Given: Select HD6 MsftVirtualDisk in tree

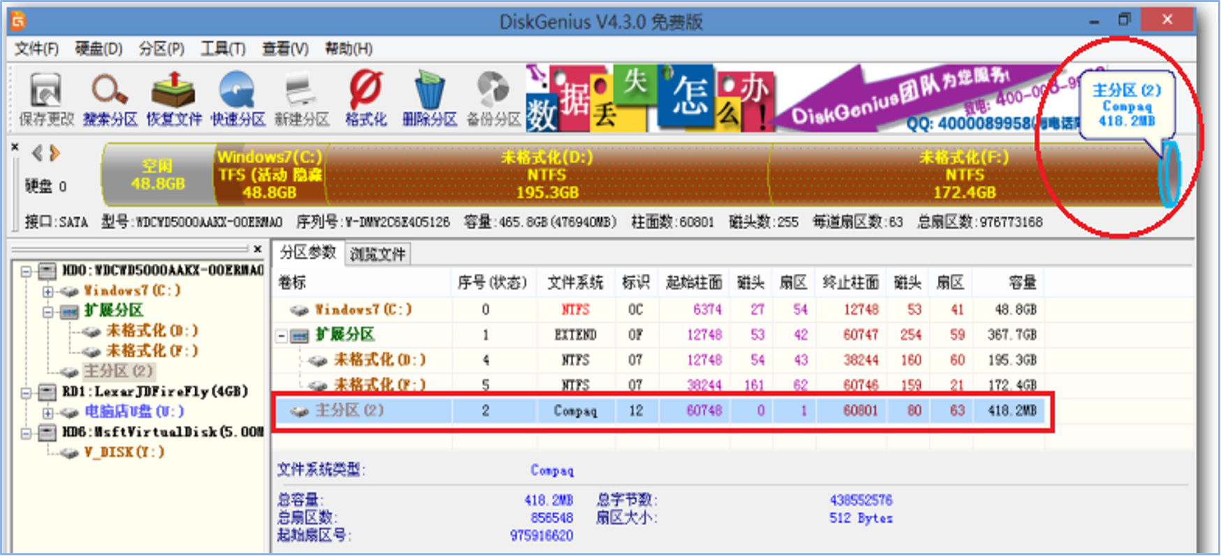Looking at the screenshot, I should [x=162, y=432].
